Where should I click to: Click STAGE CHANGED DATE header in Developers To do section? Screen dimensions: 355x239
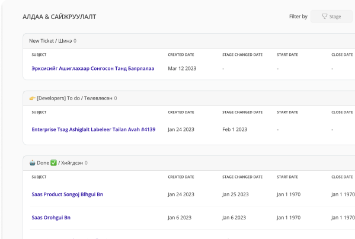tap(242, 112)
